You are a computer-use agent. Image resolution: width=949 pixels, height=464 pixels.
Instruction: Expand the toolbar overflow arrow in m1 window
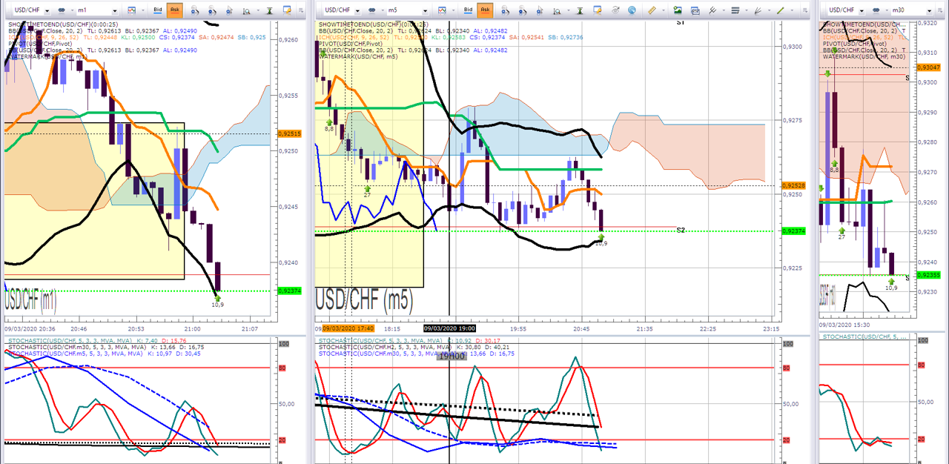pyautogui.click(x=300, y=11)
